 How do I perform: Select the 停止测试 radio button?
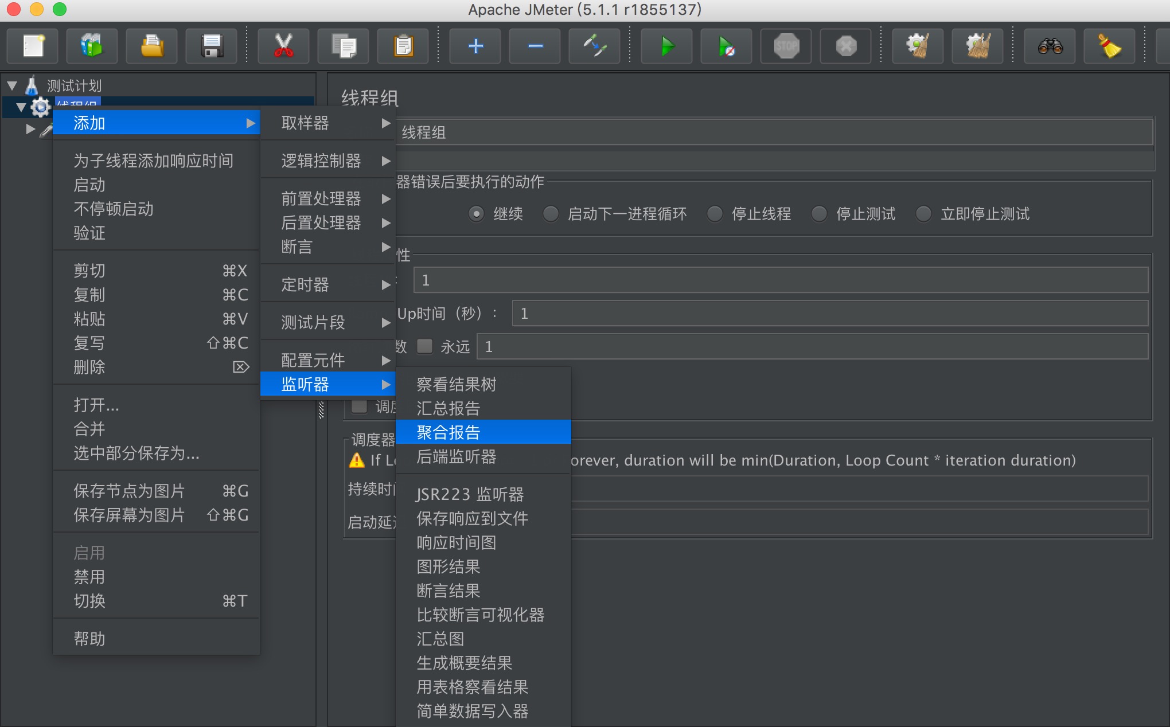819,214
